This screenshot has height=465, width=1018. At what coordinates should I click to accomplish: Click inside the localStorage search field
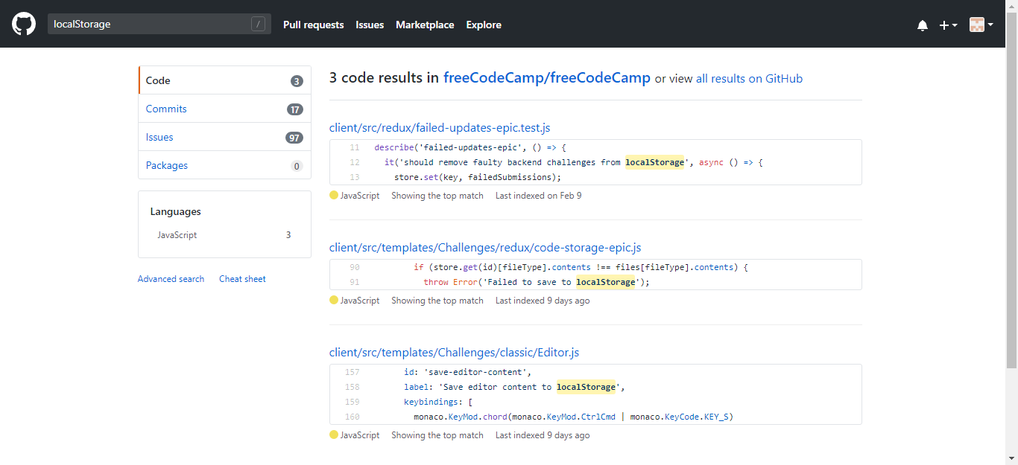[x=149, y=23]
